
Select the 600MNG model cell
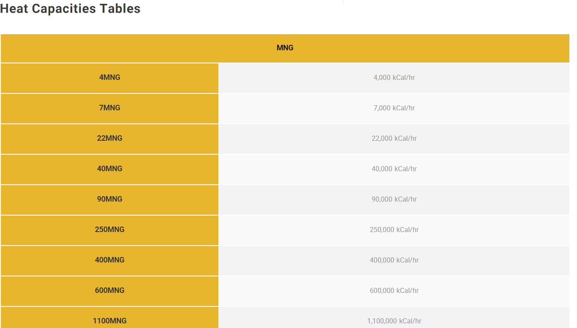click(x=110, y=291)
